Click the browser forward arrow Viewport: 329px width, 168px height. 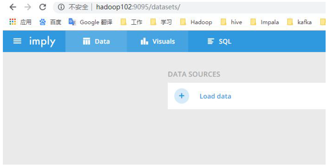click(x=27, y=7)
